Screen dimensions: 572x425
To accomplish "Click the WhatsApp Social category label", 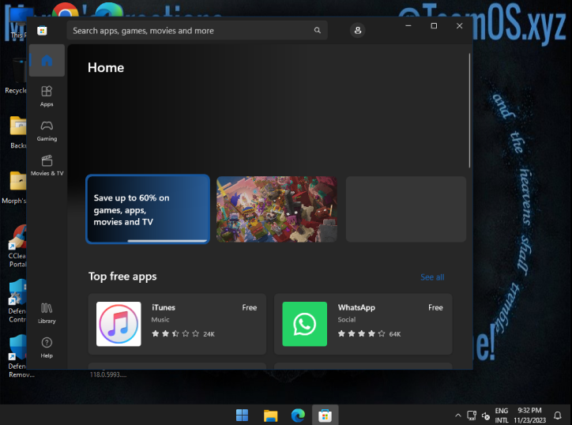I will point(347,320).
